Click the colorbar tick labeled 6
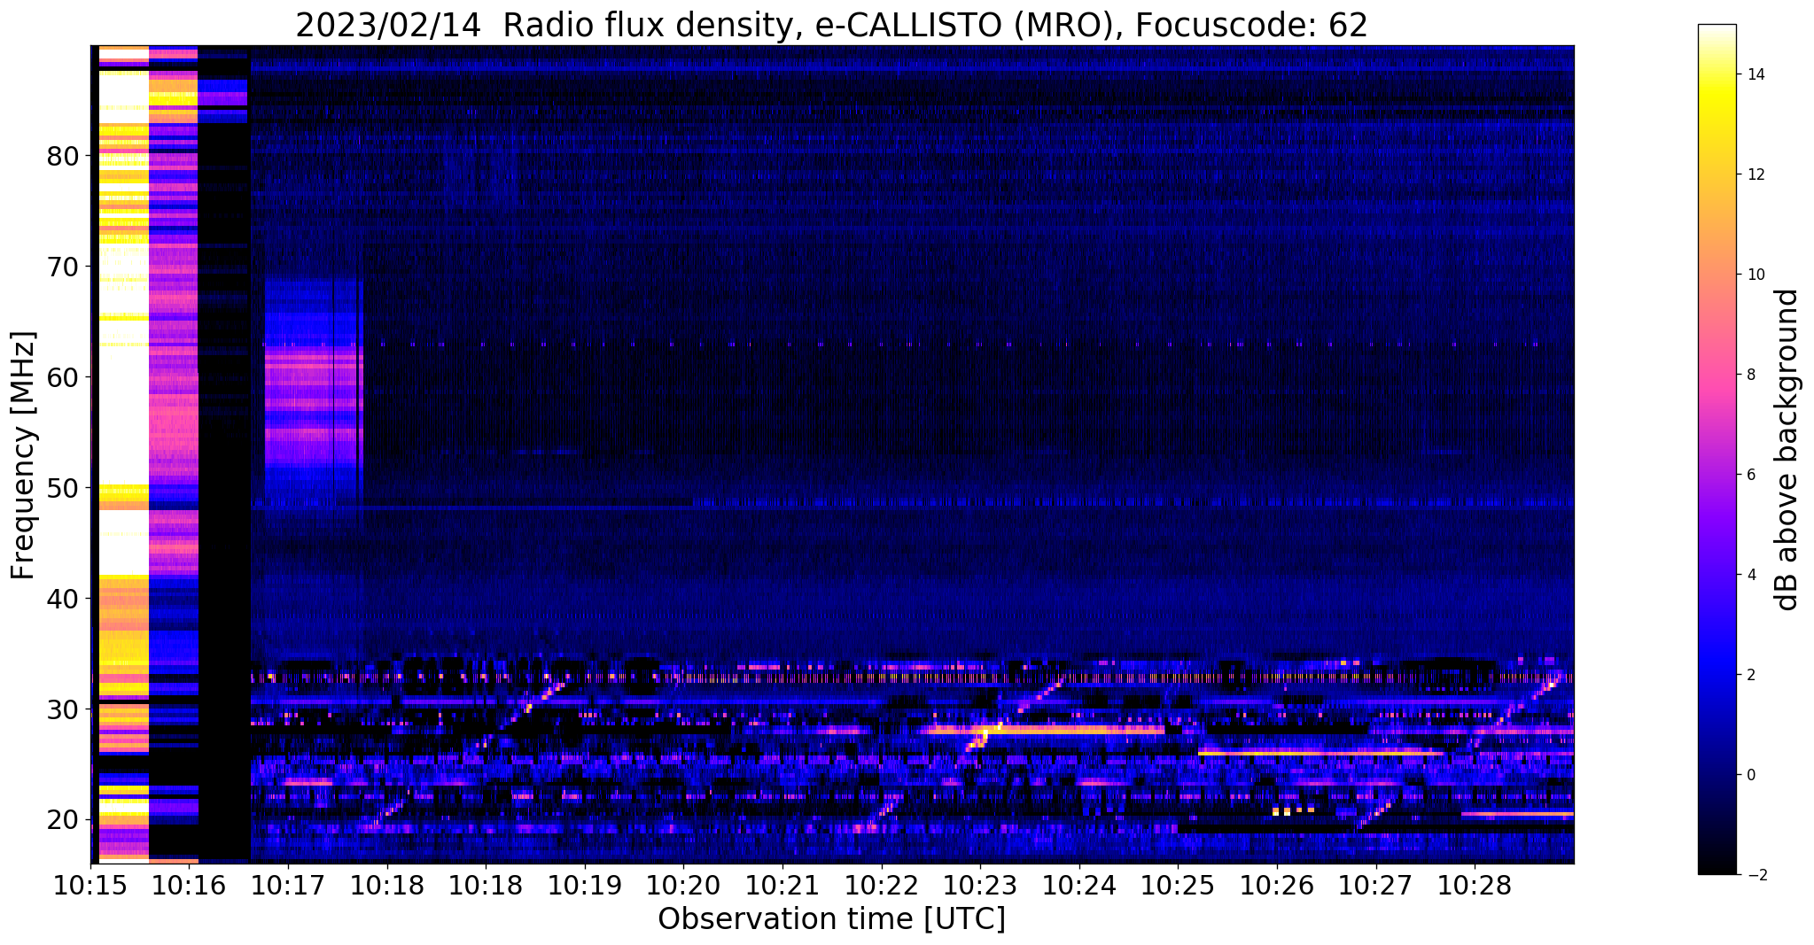Screen dimensions: 1814x945 (1750, 475)
